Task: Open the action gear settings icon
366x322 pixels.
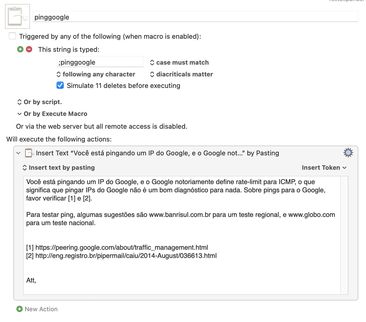Action: (348, 153)
